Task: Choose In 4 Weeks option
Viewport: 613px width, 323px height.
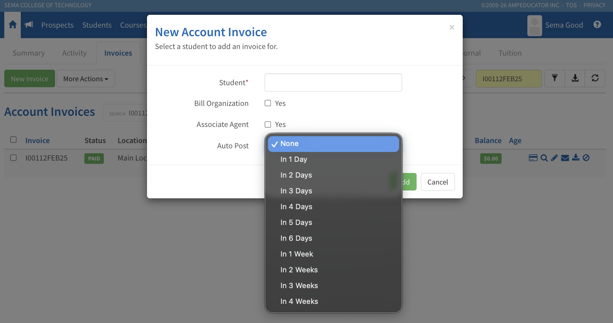Action: click(x=334, y=302)
